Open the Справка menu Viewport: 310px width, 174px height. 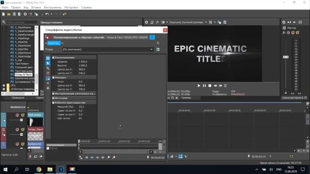(86, 7)
